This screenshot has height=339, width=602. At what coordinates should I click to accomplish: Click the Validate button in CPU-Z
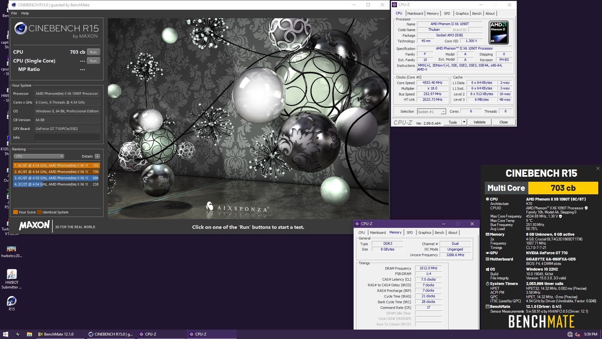click(479, 122)
